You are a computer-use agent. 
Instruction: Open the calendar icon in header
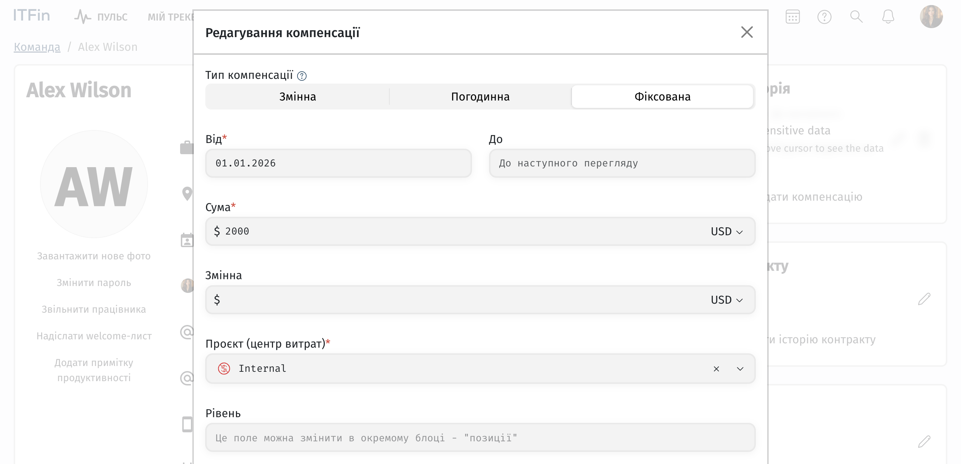[793, 17]
